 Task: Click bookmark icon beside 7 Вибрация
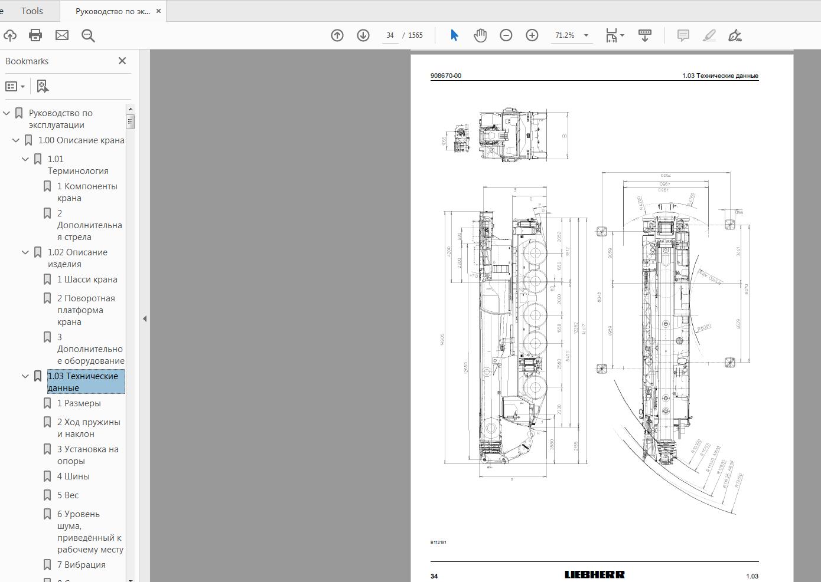(47, 565)
